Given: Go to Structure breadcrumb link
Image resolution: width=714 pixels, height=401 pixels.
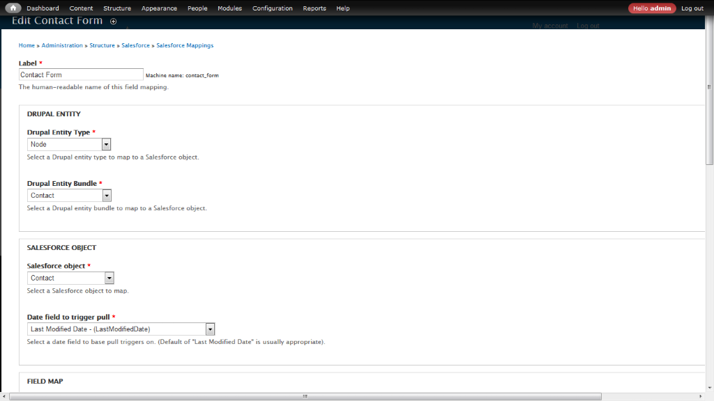Looking at the screenshot, I should point(102,45).
